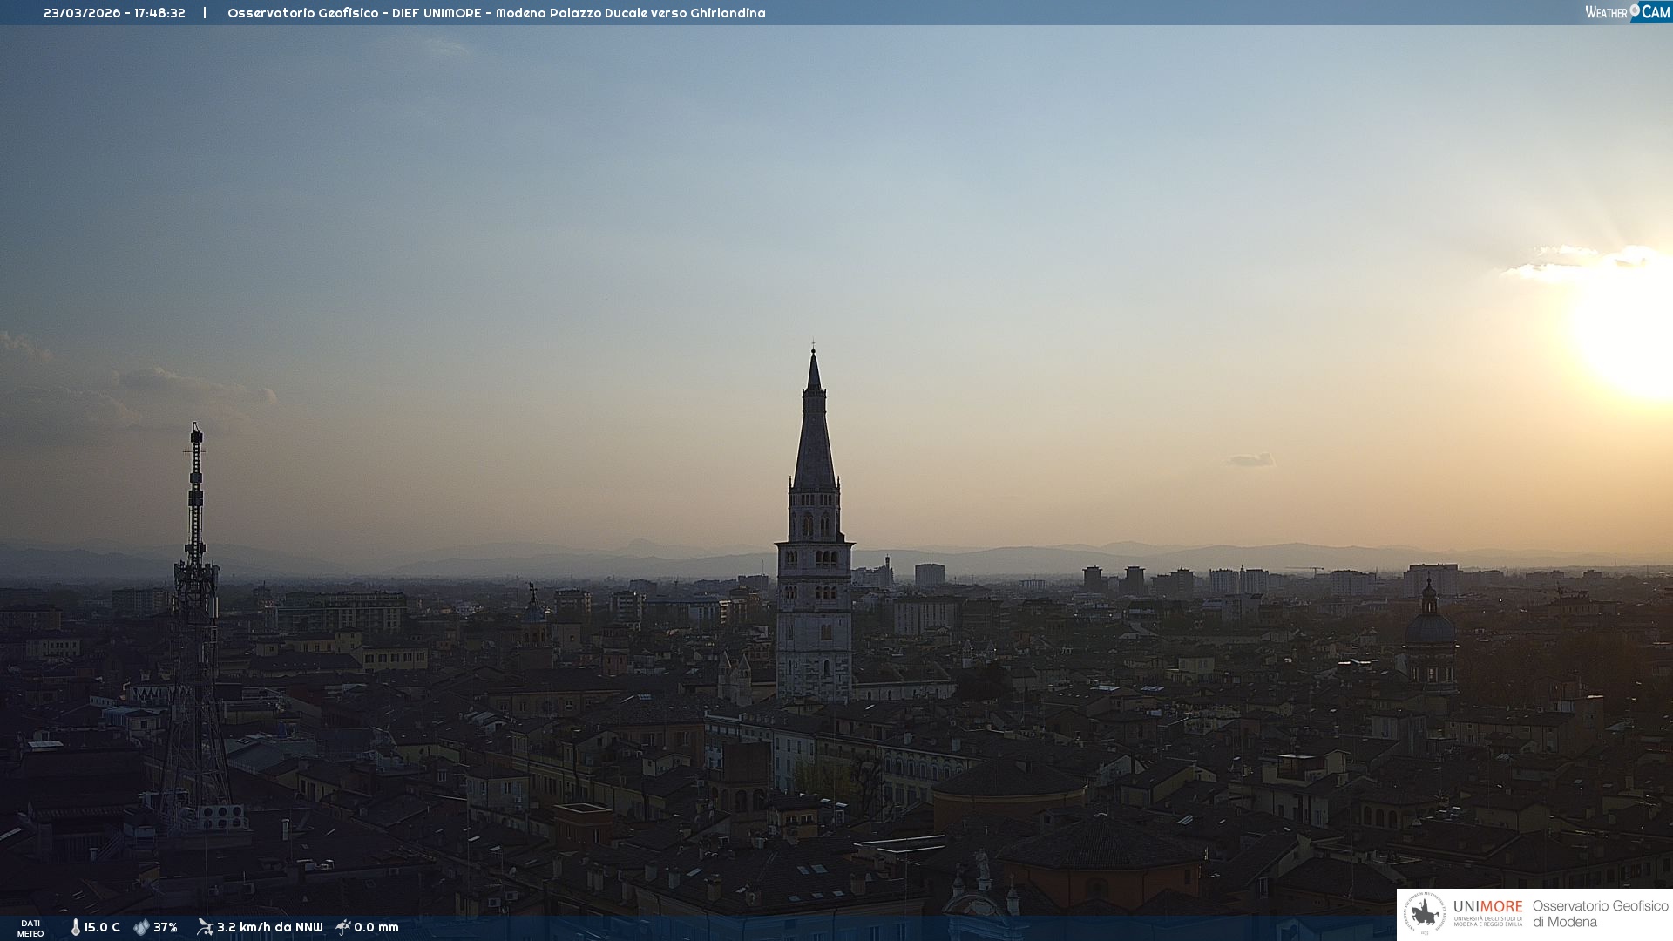Click the humidity water drops icon
This screenshot has height=941, width=1673.
pyautogui.click(x=141, y=928)
